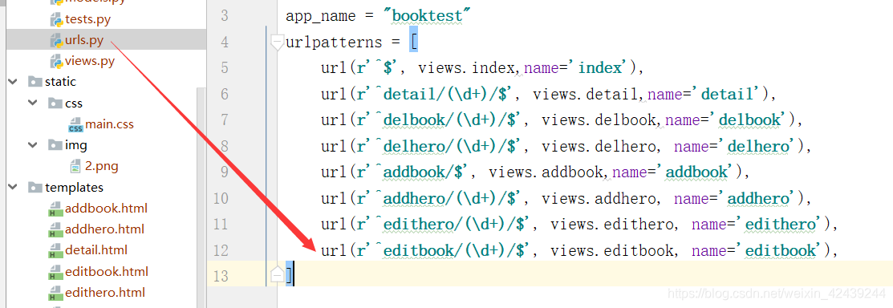Click the fold-end marker at line 13
This screenshot has width=893, height=308.
point(277,275)
